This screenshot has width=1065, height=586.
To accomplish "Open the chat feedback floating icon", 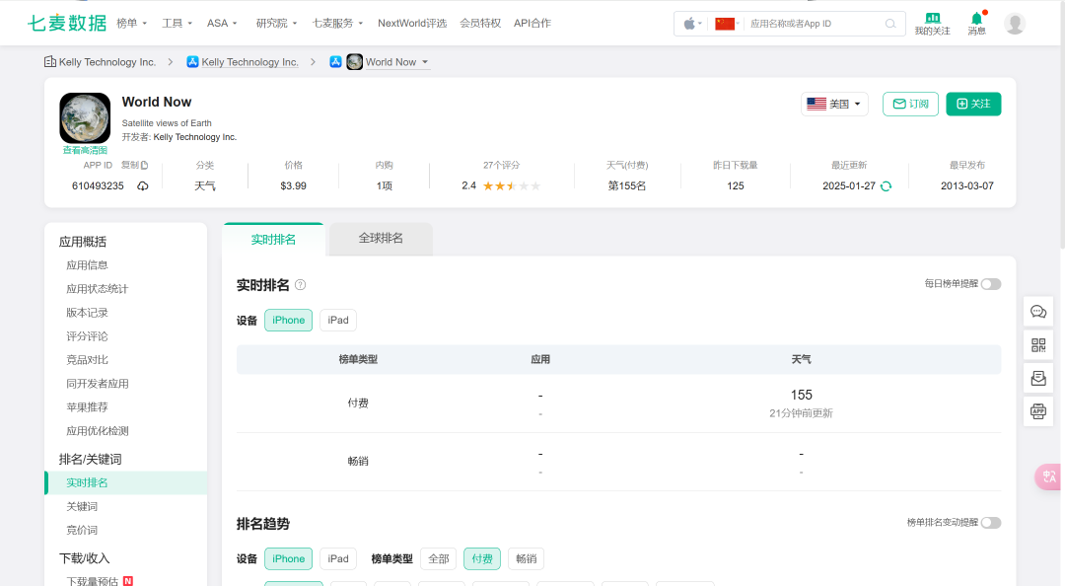I will (1038, 312).
